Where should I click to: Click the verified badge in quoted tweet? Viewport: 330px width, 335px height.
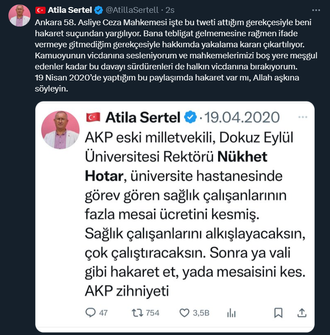[191, 117]
